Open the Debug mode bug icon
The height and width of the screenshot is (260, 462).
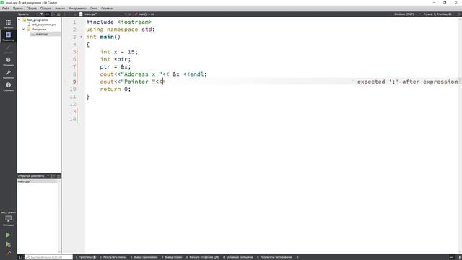[8, 60]
